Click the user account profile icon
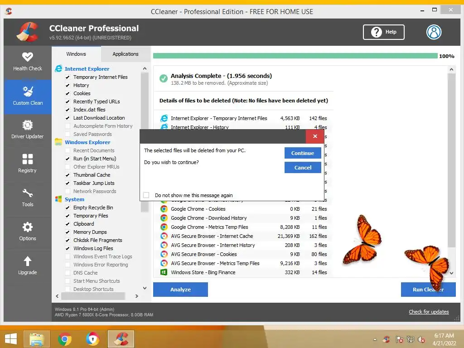464x348 pixels. [x=434, y=32]
